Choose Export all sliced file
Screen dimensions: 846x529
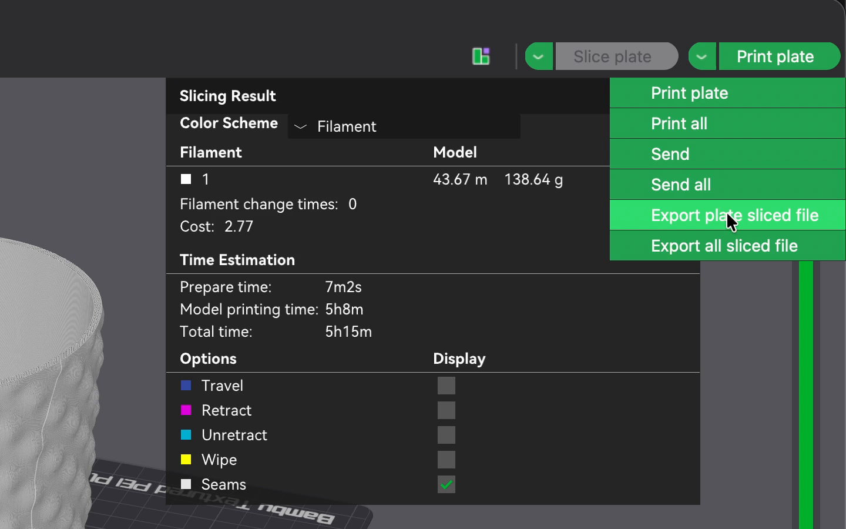tap(727, 246)
